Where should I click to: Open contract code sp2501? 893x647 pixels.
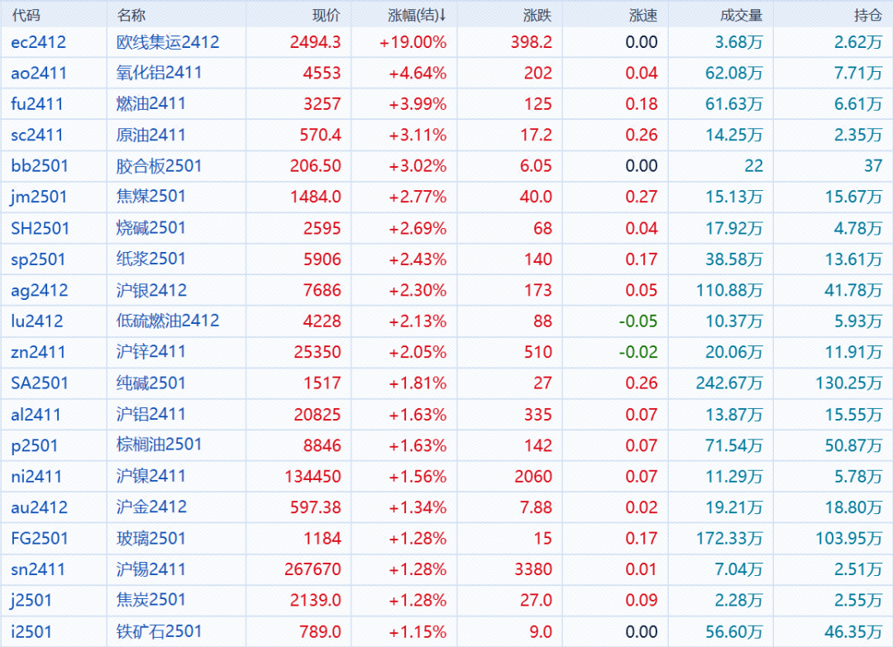coord(38,259)
